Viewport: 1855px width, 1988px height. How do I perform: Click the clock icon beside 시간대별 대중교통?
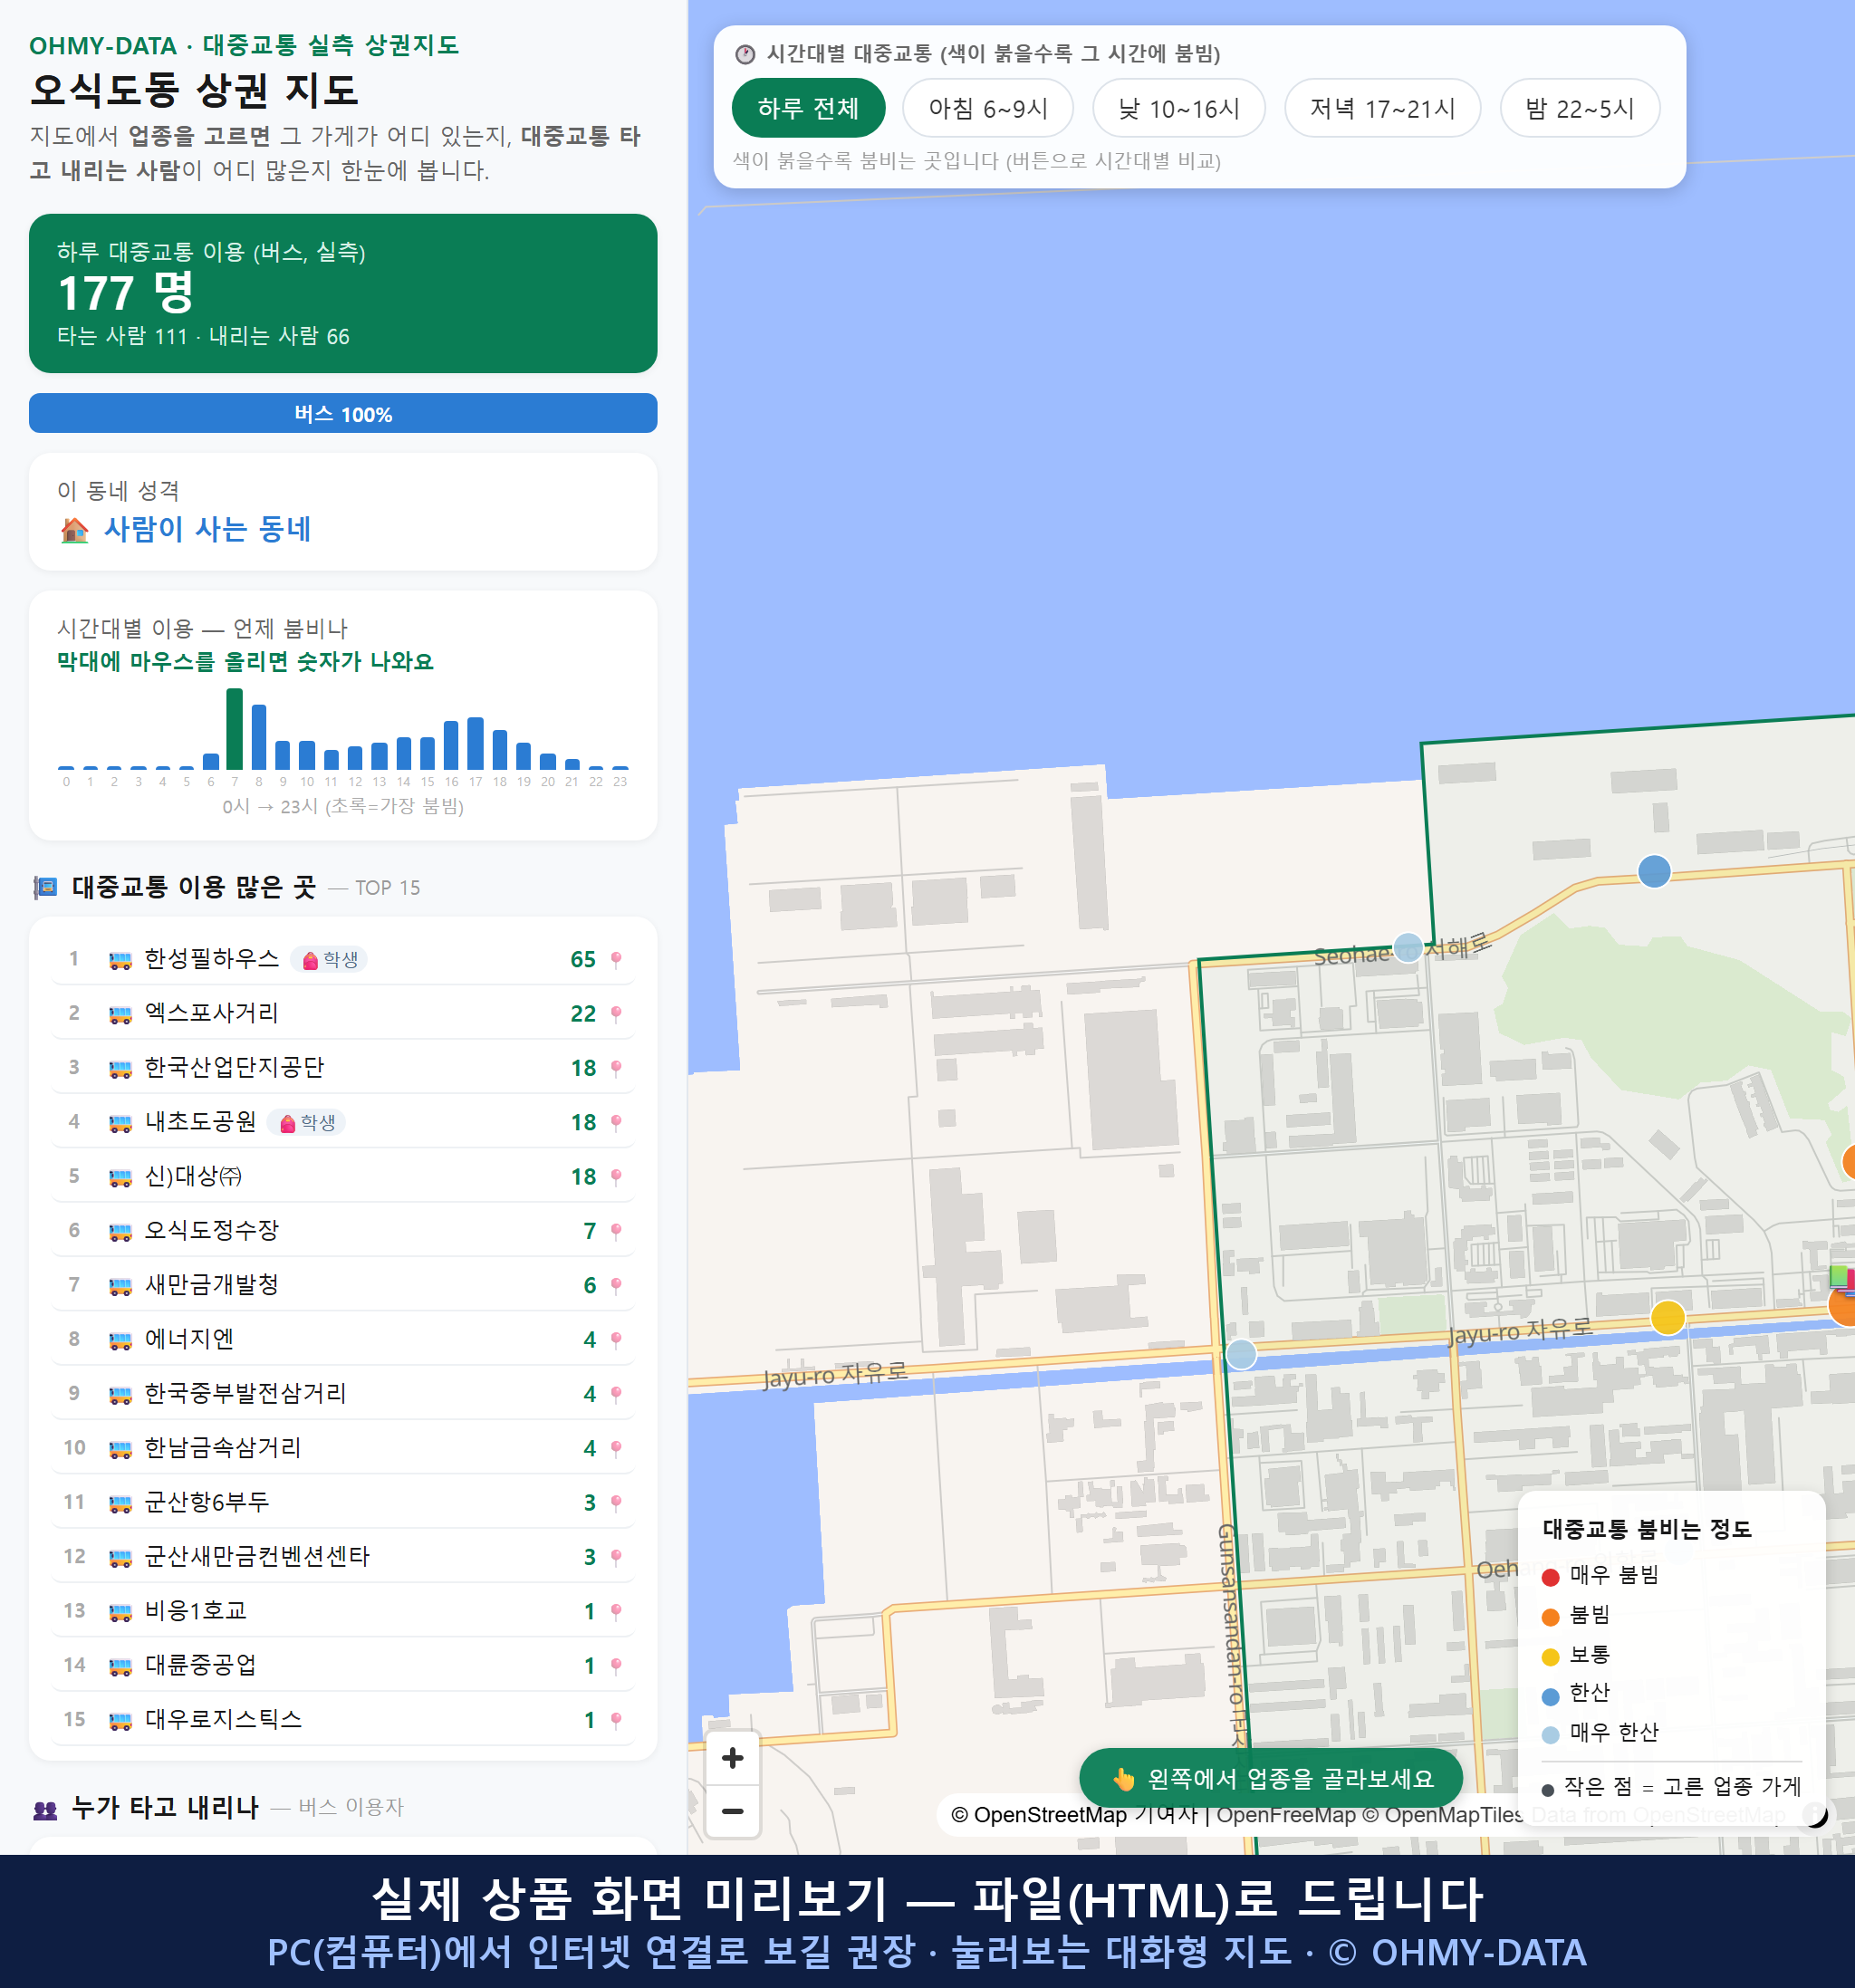tap(745, 54)
